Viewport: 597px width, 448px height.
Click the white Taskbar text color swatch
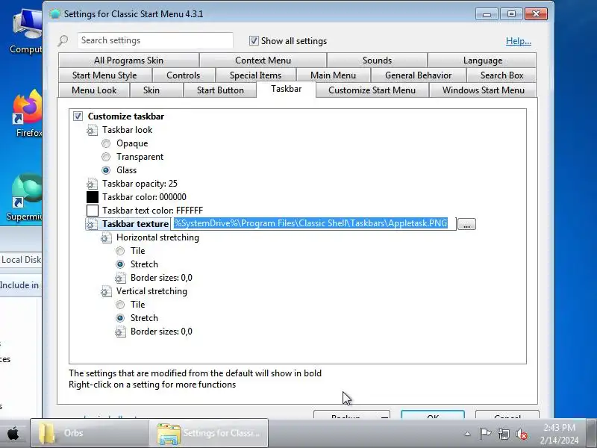tap(93, 211)
